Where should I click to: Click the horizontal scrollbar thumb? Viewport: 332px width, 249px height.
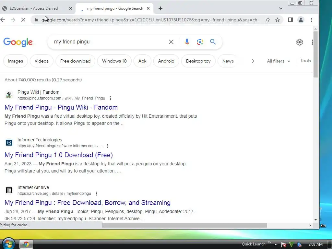point(184,226)
